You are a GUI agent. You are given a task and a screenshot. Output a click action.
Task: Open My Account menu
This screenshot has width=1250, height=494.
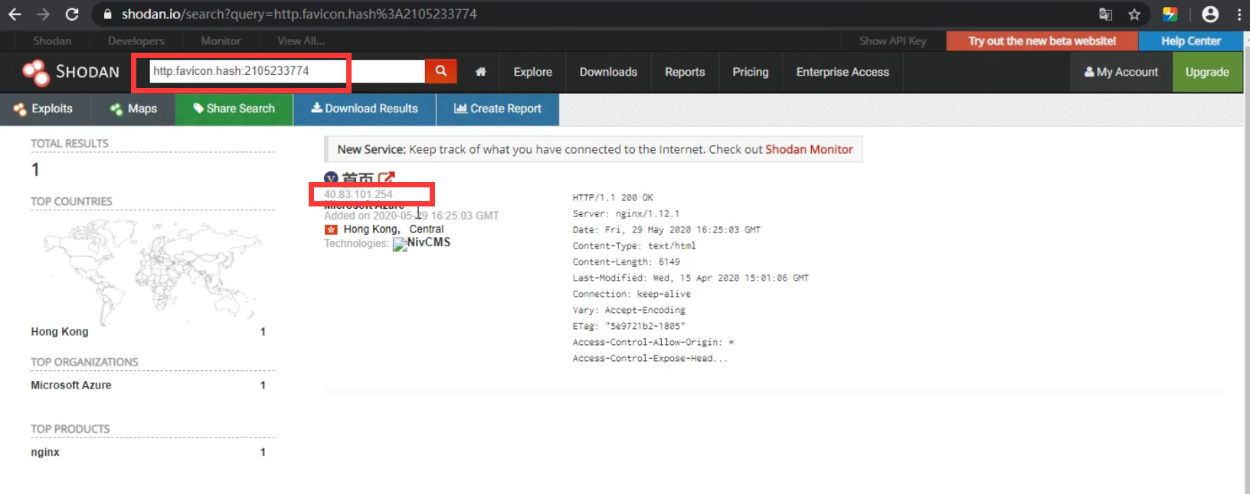(x=1121, y=72)
